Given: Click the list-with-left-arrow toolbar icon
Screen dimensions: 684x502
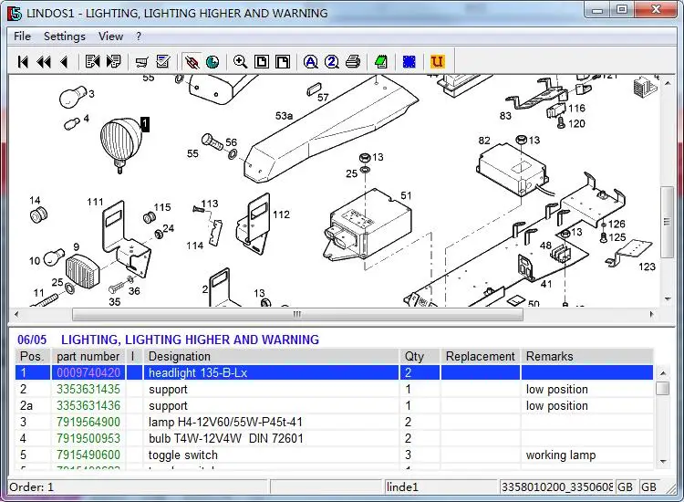Looking at the screenshot, I should pos(92,61).
